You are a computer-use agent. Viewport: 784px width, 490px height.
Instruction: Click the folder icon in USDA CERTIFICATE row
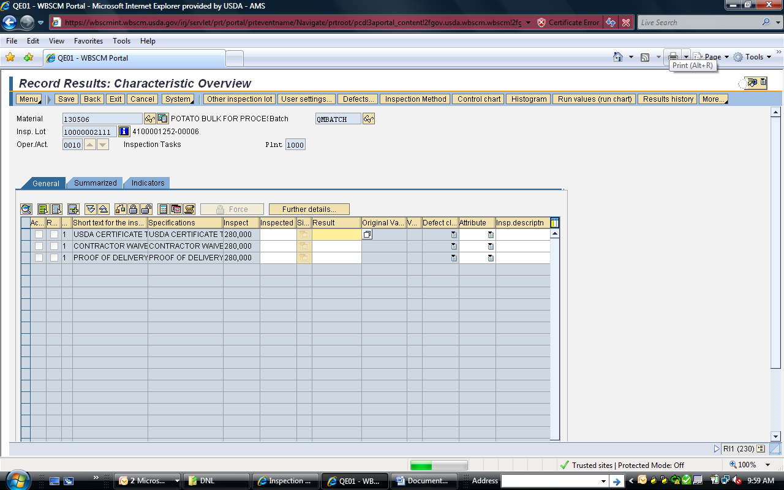(x=304, y=235)
